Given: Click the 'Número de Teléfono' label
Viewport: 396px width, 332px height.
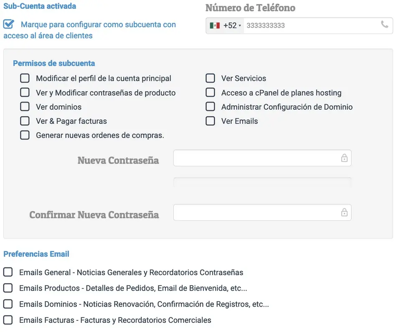Looking at the screenshot, I should click(250, 8).
